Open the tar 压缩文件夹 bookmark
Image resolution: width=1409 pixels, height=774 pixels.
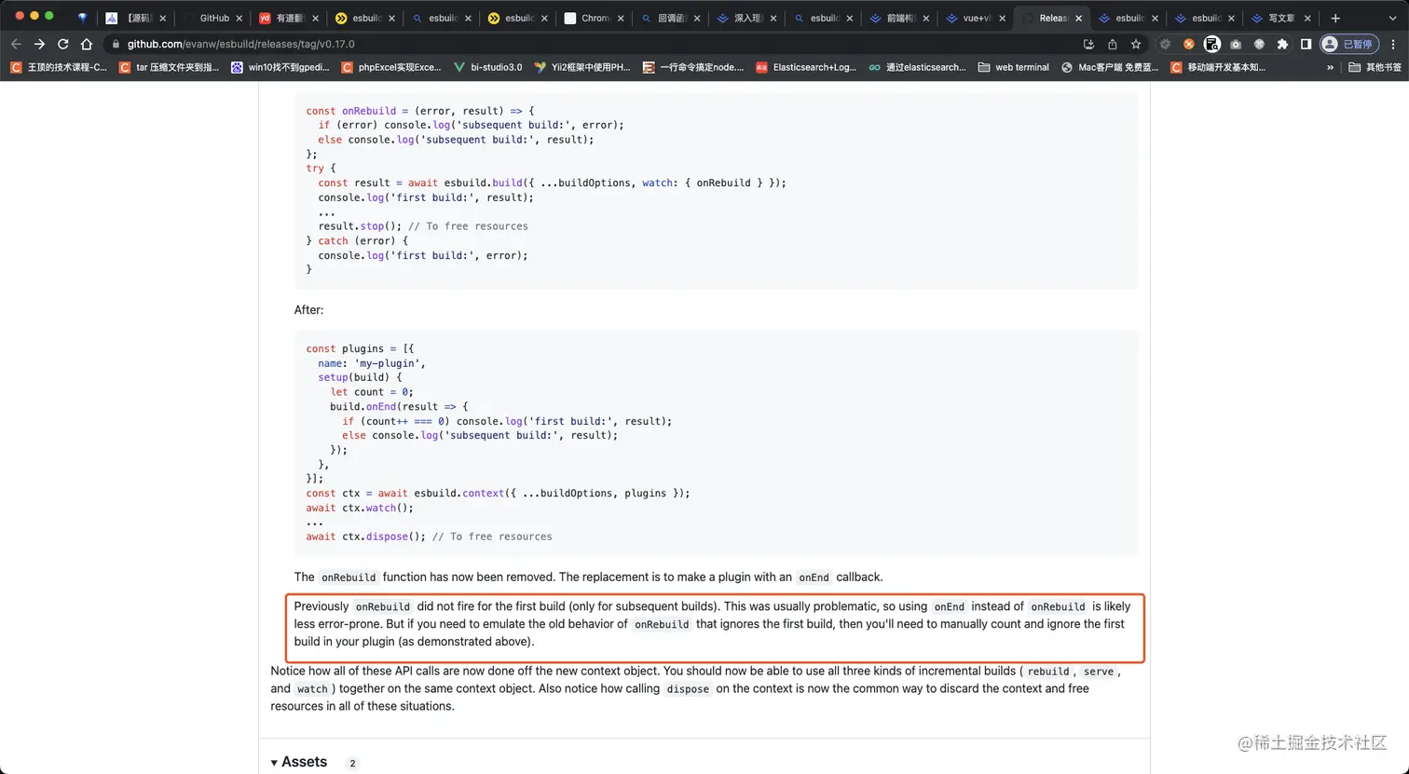(170, 67)
